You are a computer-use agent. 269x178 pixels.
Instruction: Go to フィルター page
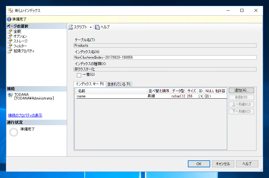click(x=20, y=46)
